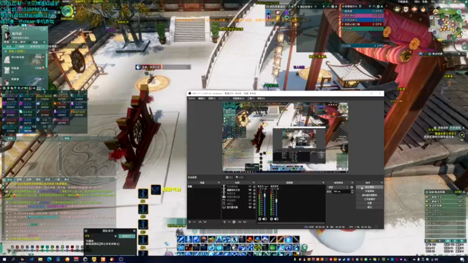Click the OBS preview canvas
Screen dimensions: 468x263
pyautogui.click(x=285, y=137)
